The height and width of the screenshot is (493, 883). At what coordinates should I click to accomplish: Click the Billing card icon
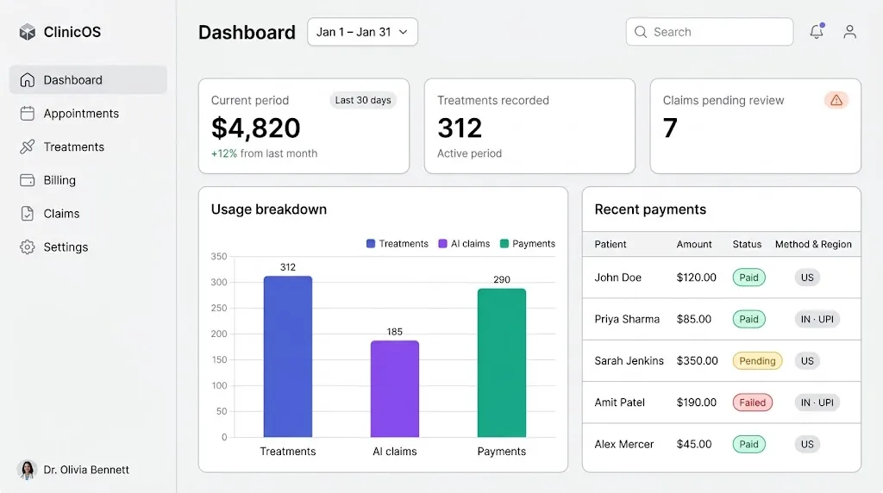(27, 180)
